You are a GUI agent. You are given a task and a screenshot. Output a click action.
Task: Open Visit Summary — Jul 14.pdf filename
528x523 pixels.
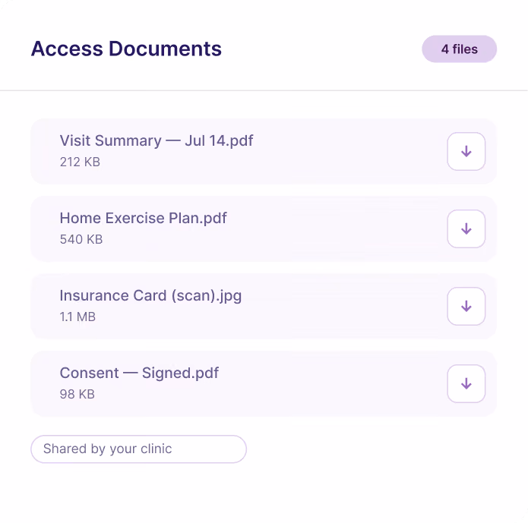click(157, 140)
